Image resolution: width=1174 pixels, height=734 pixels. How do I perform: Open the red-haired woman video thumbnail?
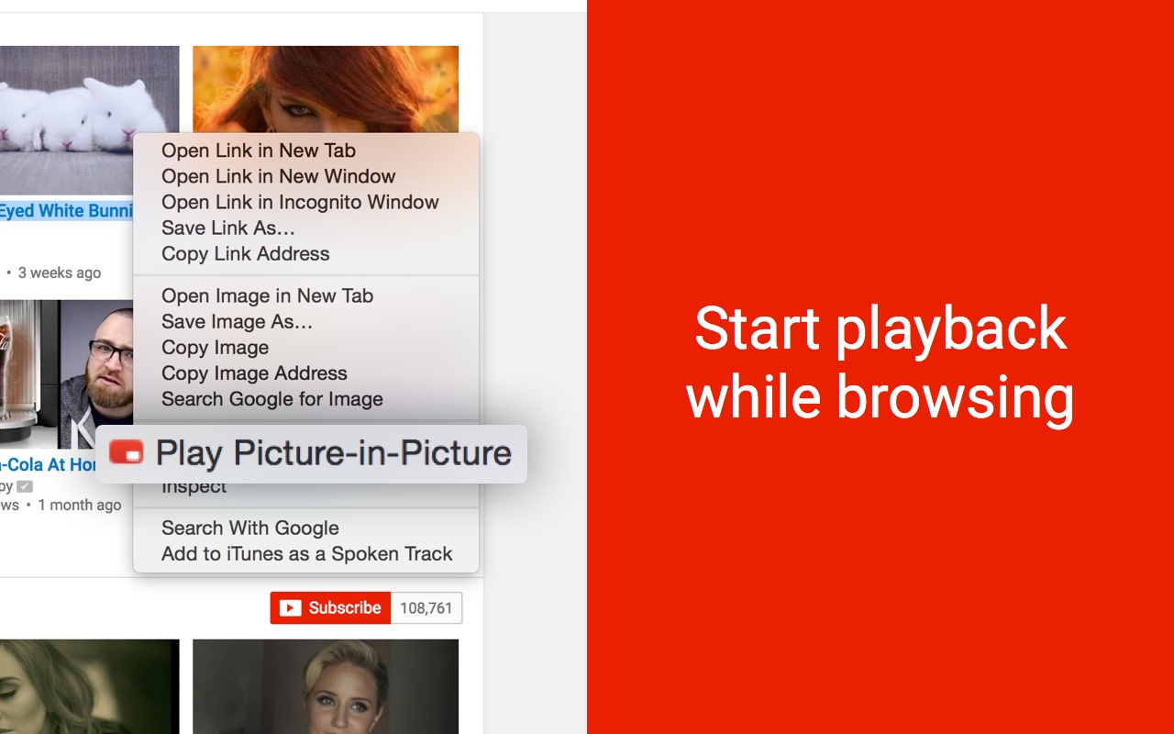tap(326, 88)
